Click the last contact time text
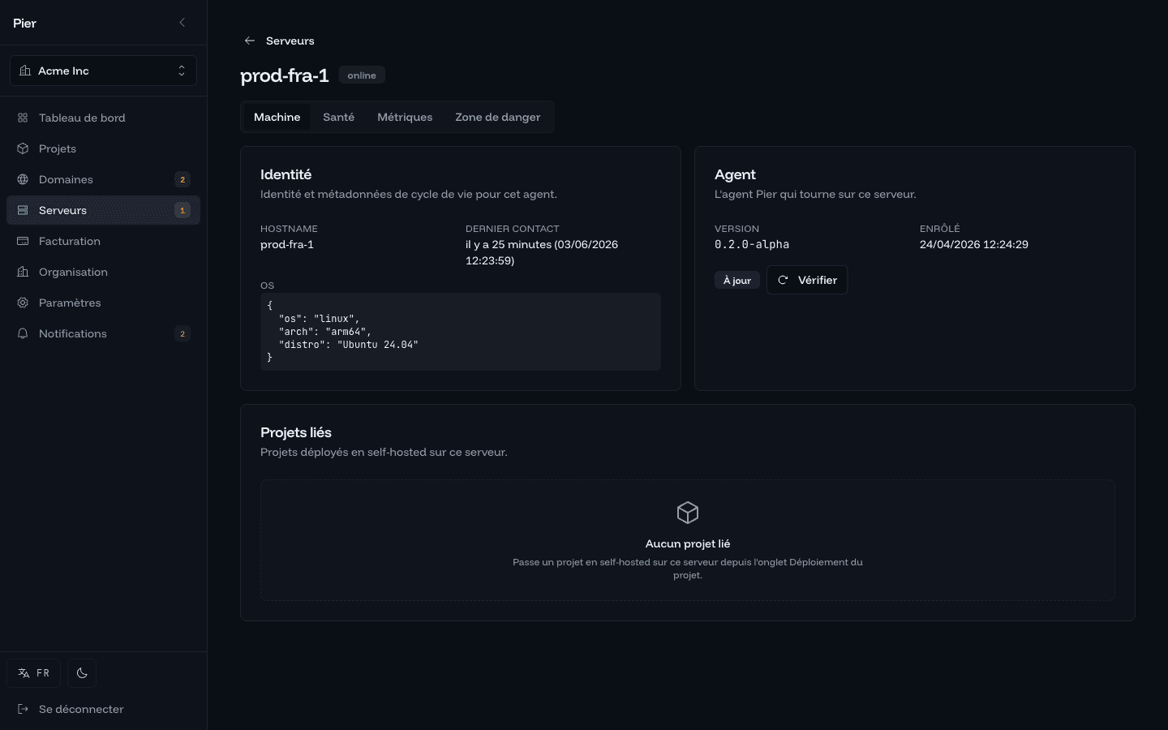Image resolution: width=1168 pixels, height=730 pixels. (542, 252)
